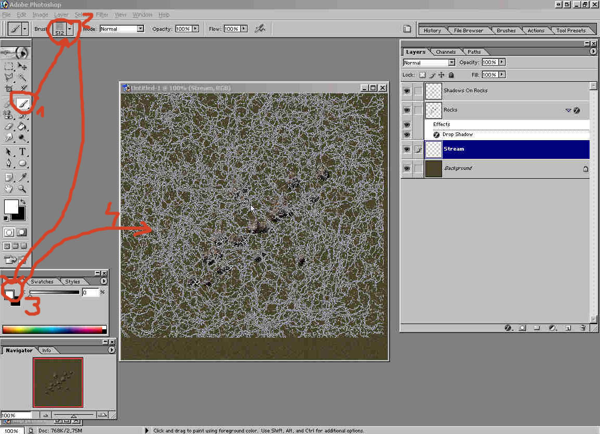Screen dimensions: 600x434
Task: Switch to the Channels tab
Action: (446, 52)
